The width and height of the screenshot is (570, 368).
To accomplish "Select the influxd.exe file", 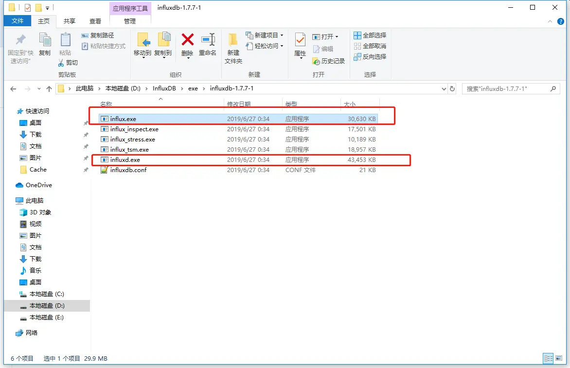I will tap(238, 159).
